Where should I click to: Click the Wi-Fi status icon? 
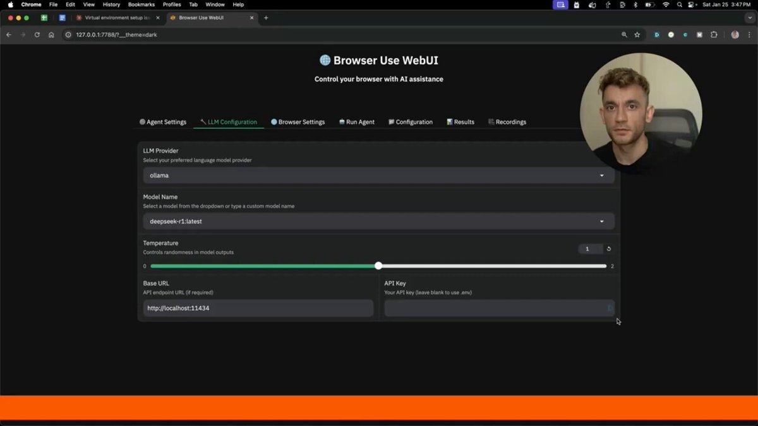tap(666, 4)
